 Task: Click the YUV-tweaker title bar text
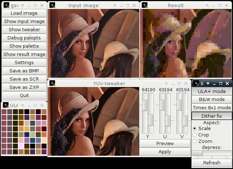109,83
